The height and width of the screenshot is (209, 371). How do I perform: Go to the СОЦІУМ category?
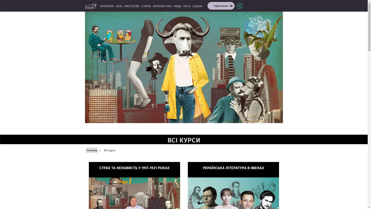[197, 6]
